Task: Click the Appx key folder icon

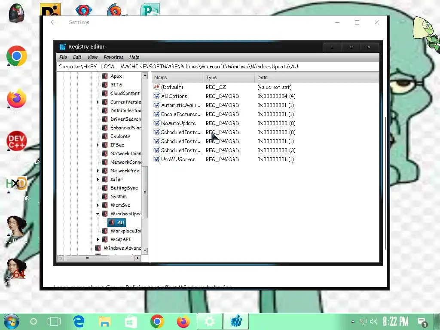Action: 105,76
